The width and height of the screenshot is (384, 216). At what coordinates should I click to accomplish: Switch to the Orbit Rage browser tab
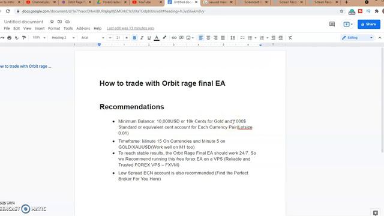point(76,2)
